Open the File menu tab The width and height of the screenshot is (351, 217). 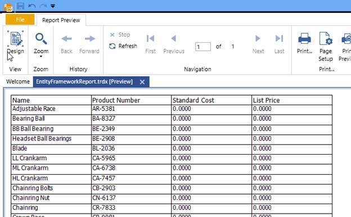point(20,20)
